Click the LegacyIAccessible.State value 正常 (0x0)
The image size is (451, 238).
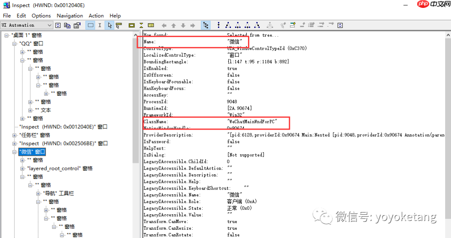tap(239, 208)
